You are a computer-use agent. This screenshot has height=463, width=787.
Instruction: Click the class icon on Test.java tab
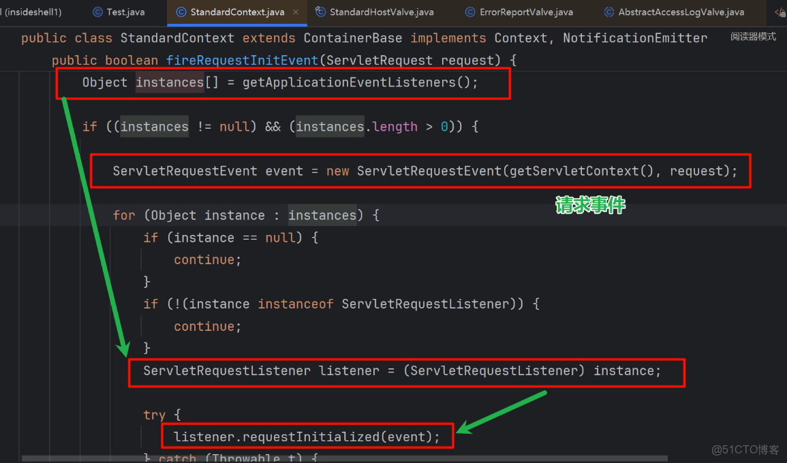pyautogui.click(x=97, y=12)
